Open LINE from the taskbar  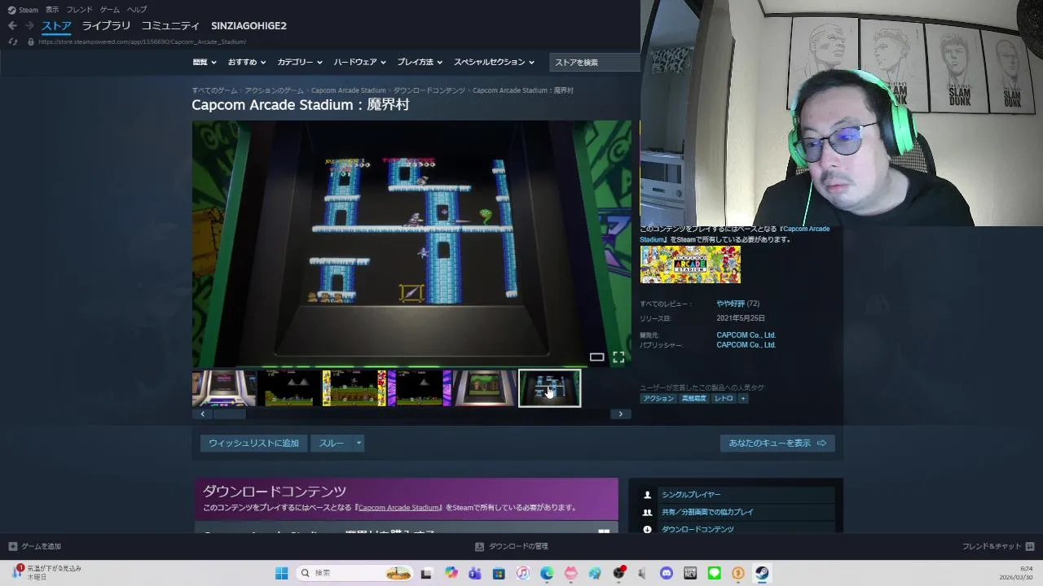point(715,573)
